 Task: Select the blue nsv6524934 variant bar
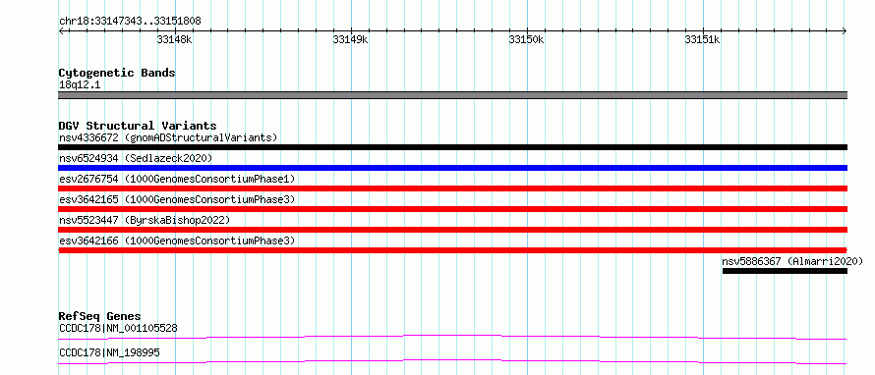pos(452,168)
